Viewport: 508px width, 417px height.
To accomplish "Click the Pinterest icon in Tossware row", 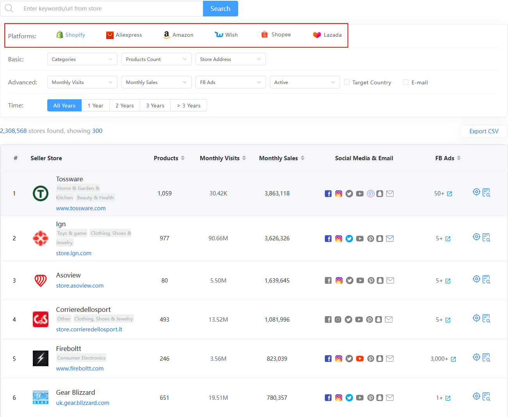I will coord(371,193).
